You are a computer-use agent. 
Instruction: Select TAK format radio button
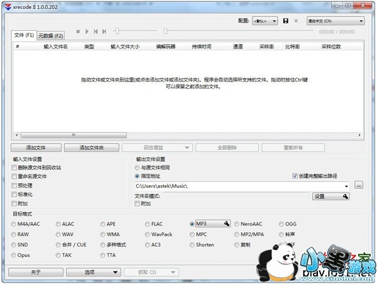(58, 255)
